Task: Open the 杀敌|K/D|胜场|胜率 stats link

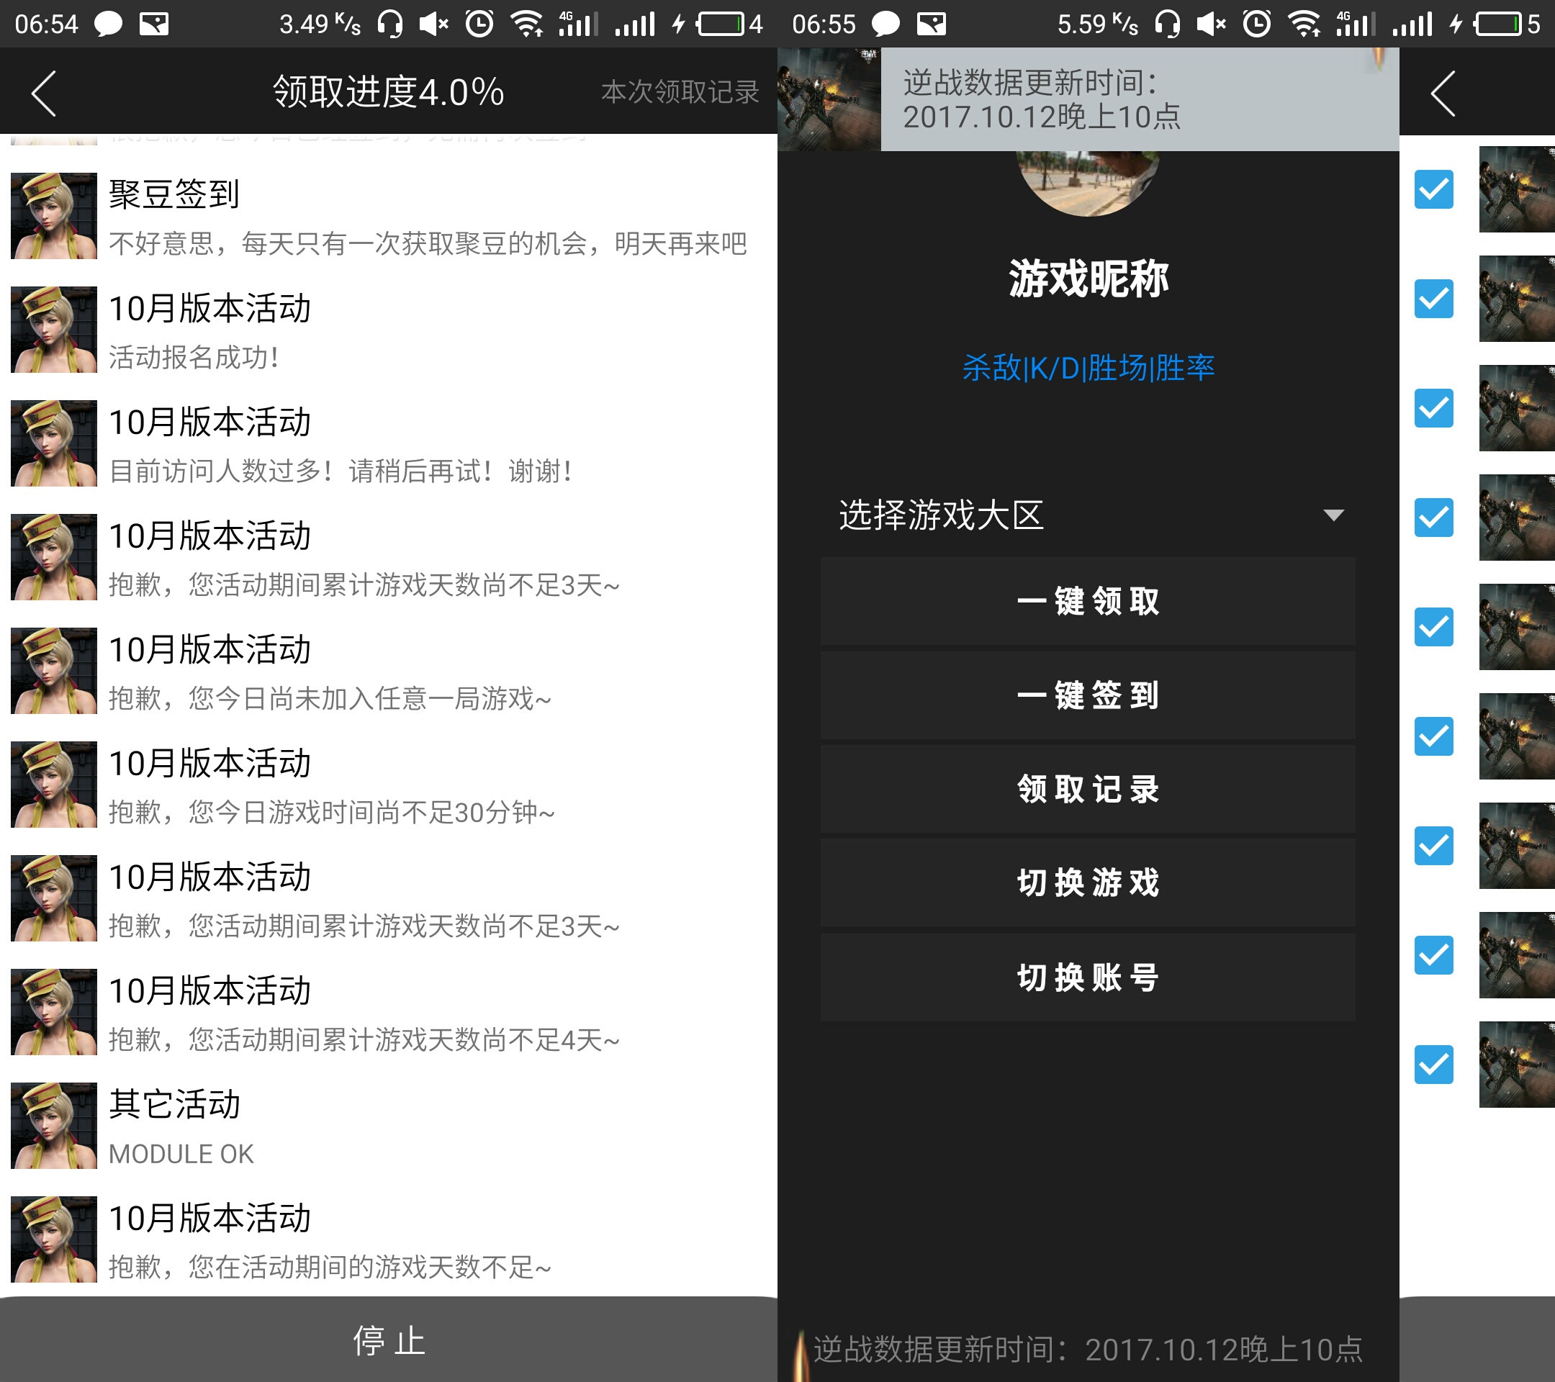Action: click(1087, 368)
